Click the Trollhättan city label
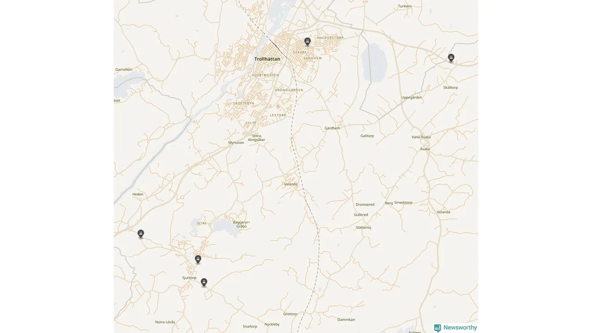The image size is (592, 333). 267,59
